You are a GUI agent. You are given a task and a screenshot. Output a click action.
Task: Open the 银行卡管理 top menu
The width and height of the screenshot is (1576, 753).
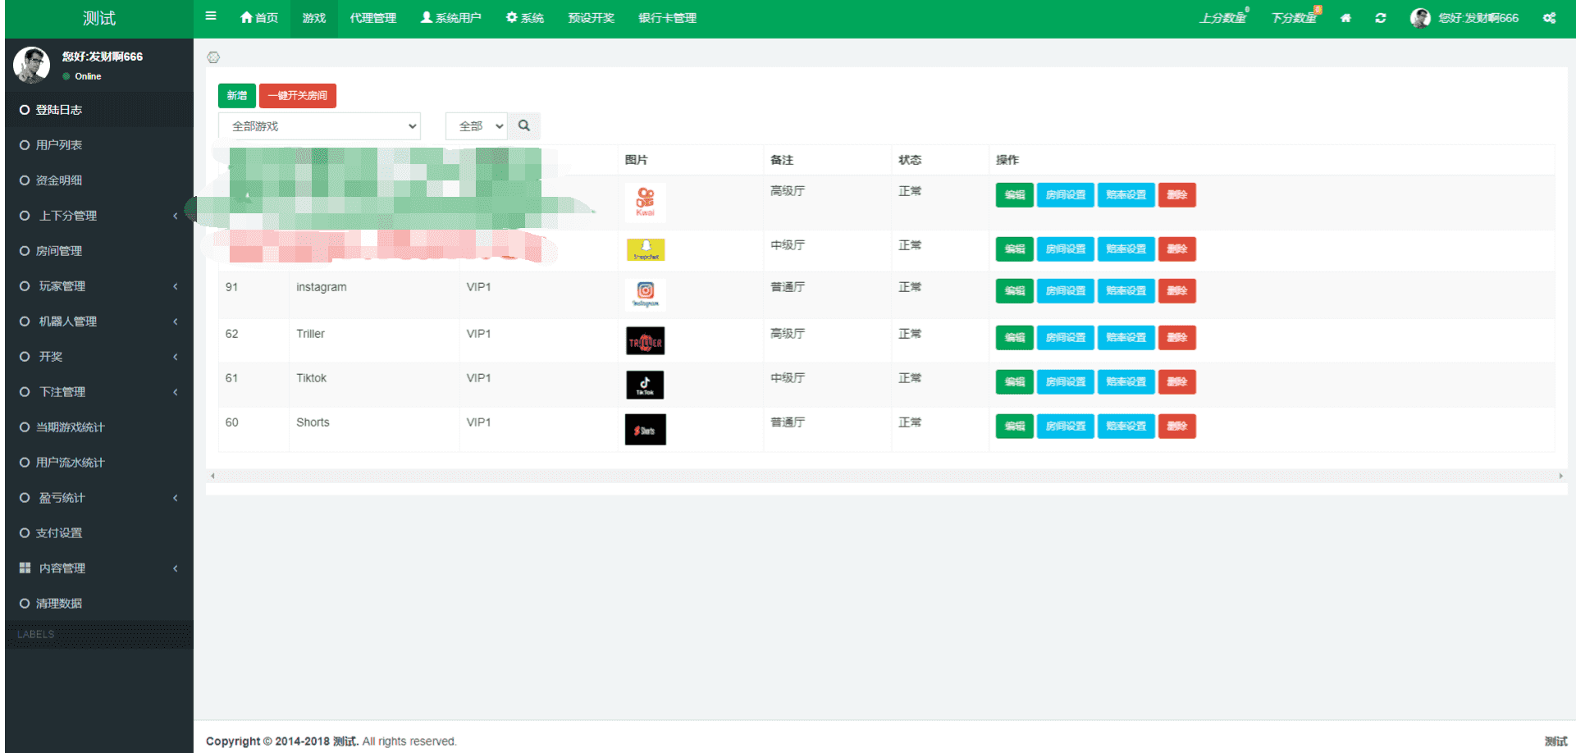(x=667, y=18)
